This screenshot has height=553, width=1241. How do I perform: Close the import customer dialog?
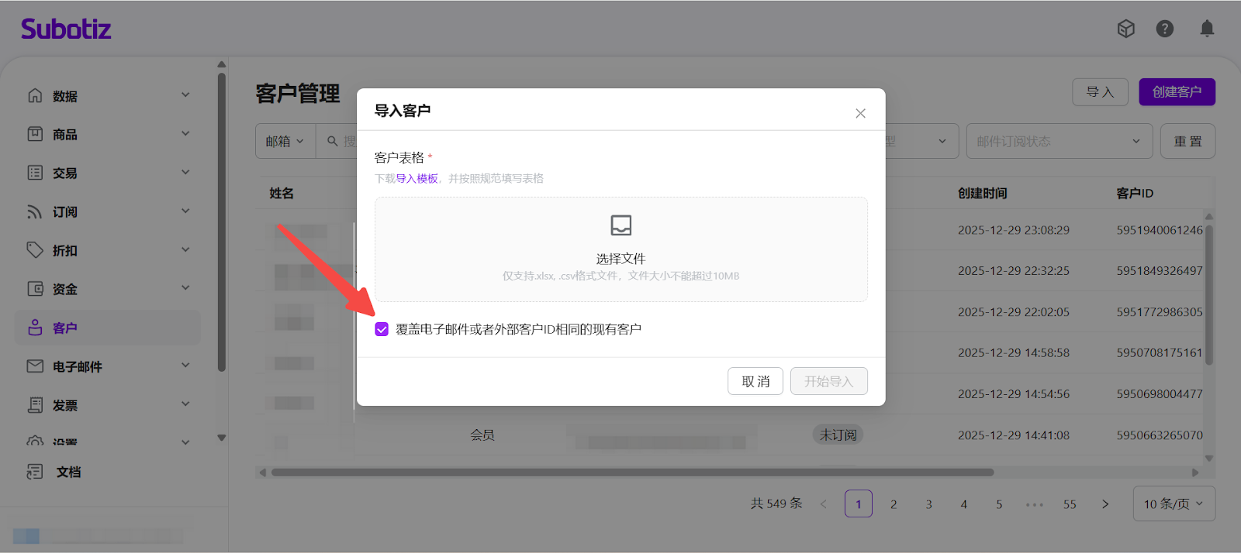click(860, 113)
